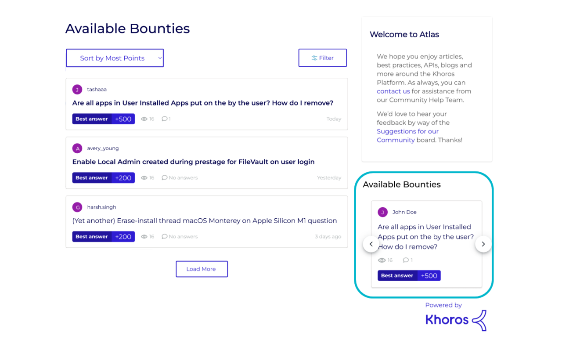562x354 pixels.
Task: Open the contact us link
Action: click(x=393, y=91)
